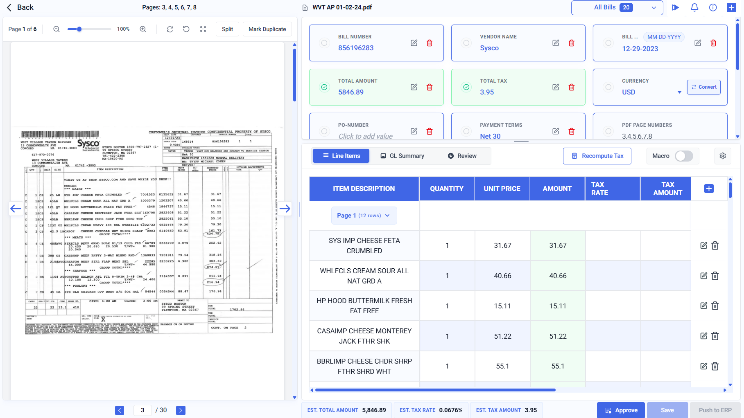The image size is (744, 418).
Task: Go to next PDF page
Action: (x=181, y=410)
